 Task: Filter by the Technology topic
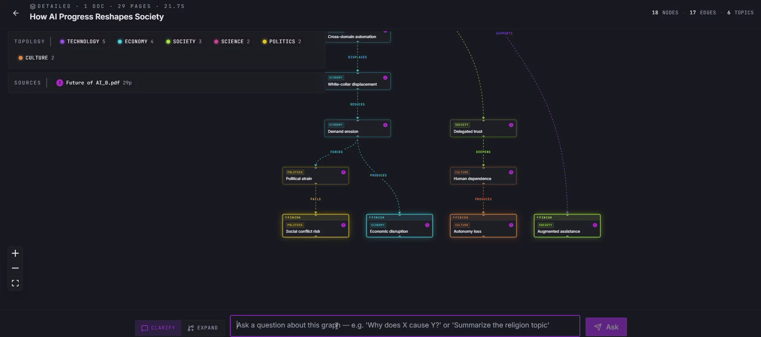83,42
